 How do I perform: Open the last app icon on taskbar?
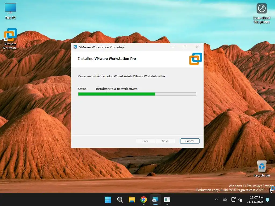(x=167, y=200)
